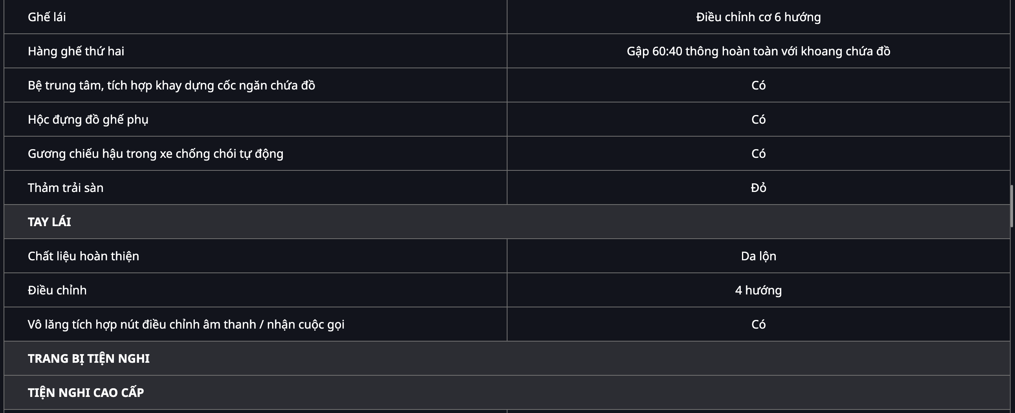Click the 'Điều chỉnh' row label
1015x413 pixels.
57,290
